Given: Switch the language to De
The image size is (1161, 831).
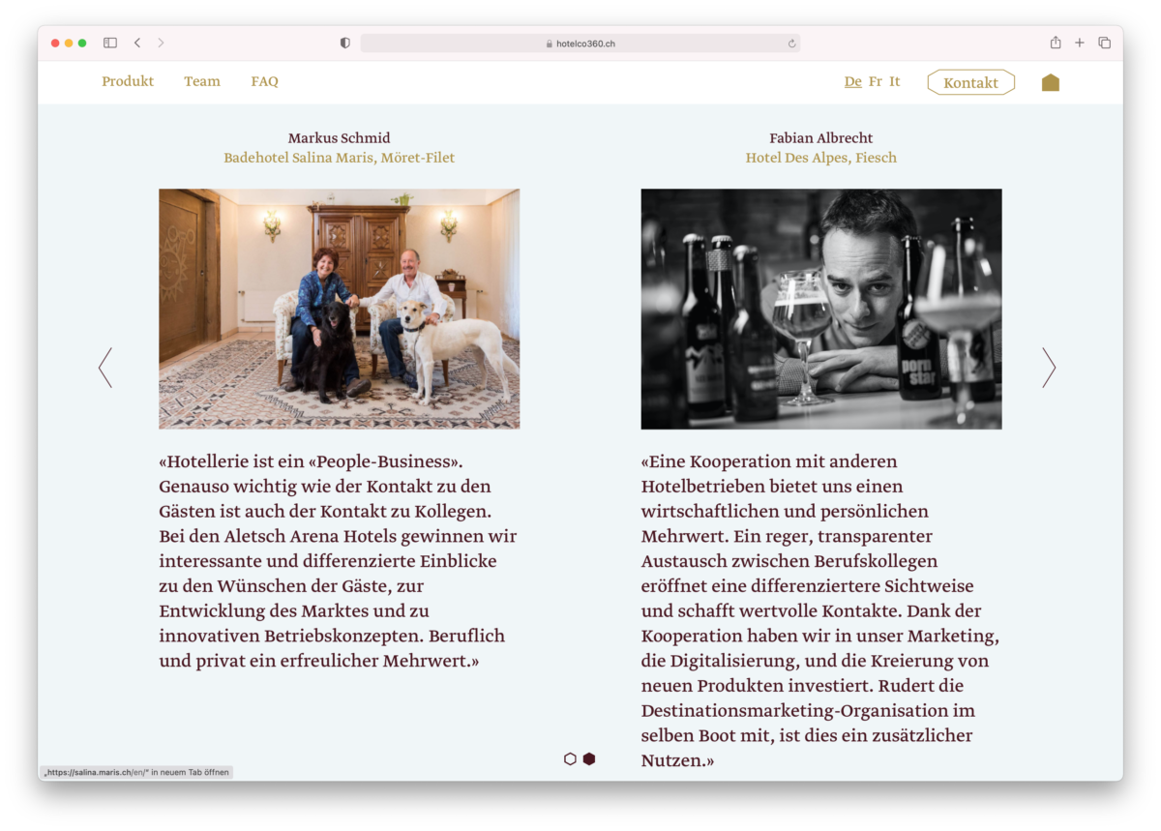Looking at the screenshot, I should 852,81.
